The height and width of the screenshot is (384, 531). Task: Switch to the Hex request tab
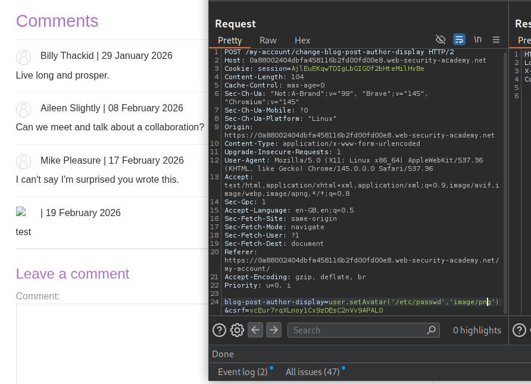click(x=302, y=40)
